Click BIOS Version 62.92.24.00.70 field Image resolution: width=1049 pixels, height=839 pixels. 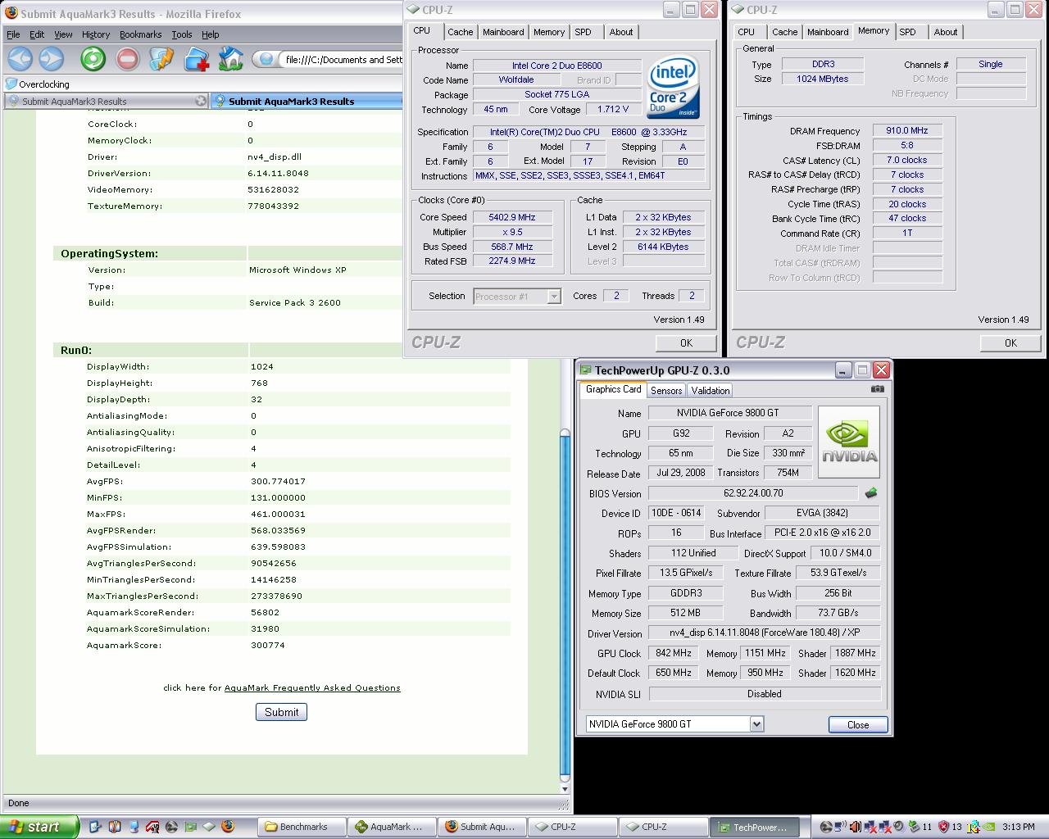click(753, 493)
